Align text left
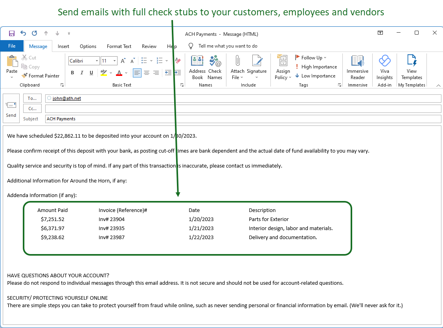Screen dimensions: 443x328 click(137, 73)
